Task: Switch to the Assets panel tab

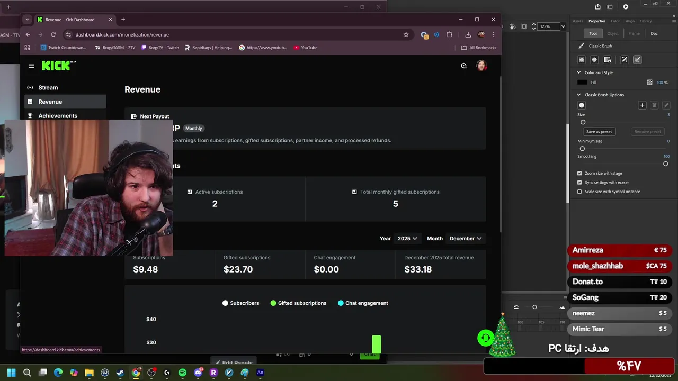Action: click(578, 21)
